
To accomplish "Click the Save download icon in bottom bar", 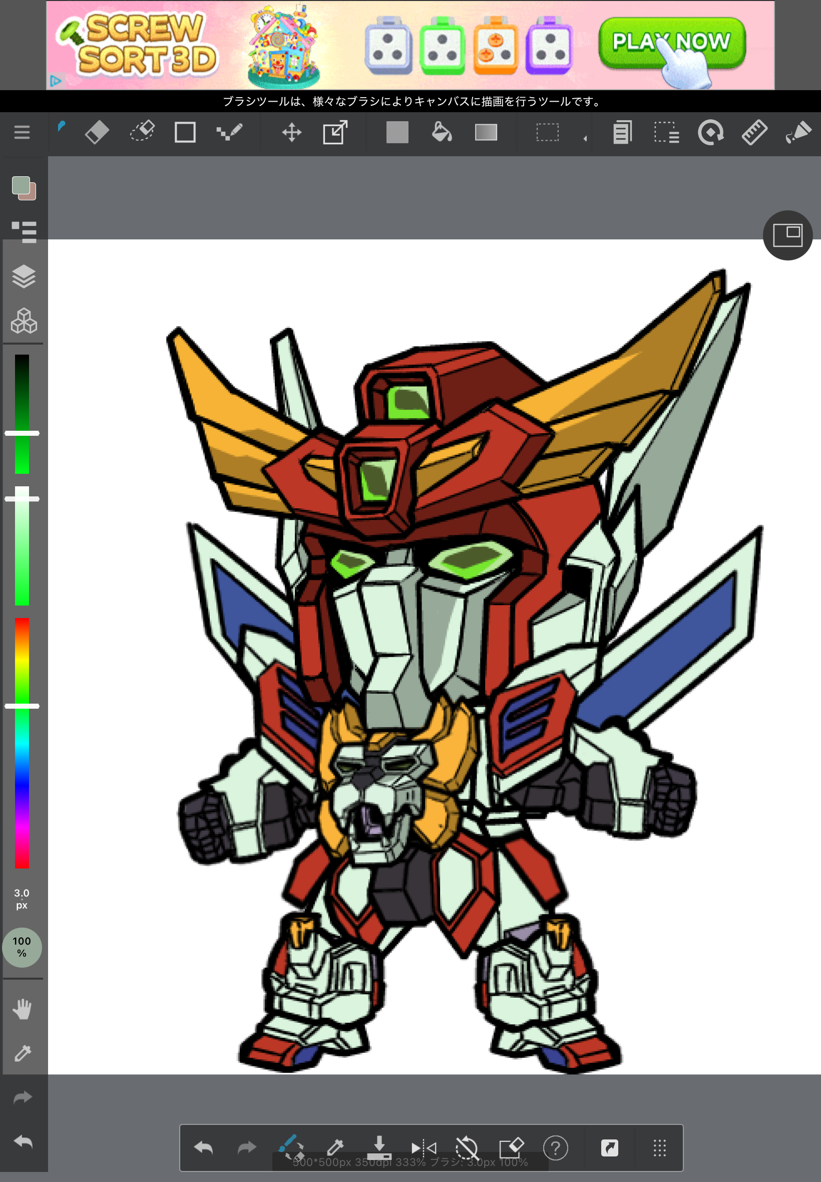I will pyautogui.click(x=379, y=1147).
